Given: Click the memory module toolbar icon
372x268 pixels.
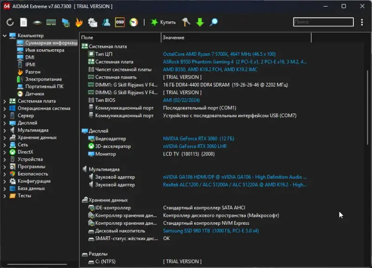Looking at the screenshot, I should tap(51, 22).
